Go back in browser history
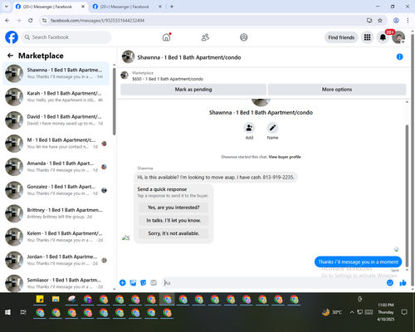 pos(7,21)
